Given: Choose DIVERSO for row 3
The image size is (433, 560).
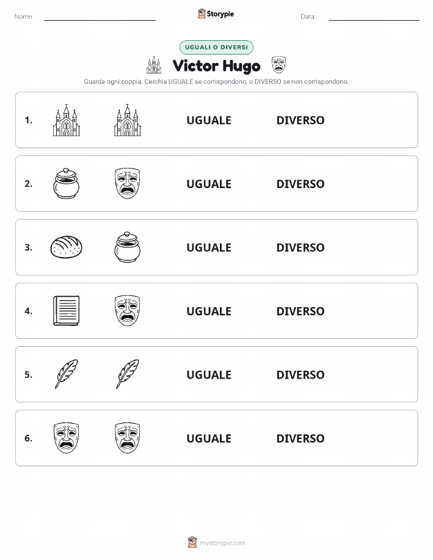Looking at the screenshot, I should [300, 247].
